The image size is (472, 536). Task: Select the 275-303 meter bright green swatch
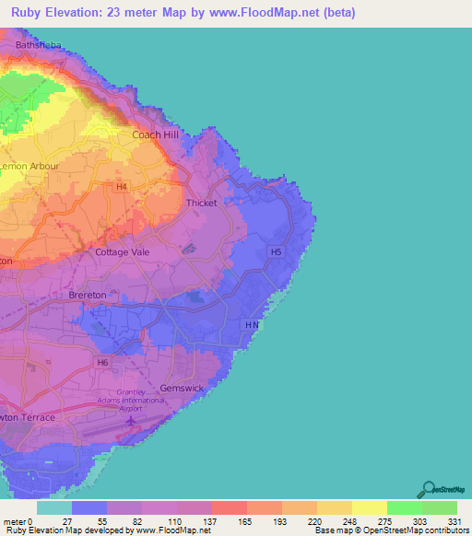(x=405, y=508)
